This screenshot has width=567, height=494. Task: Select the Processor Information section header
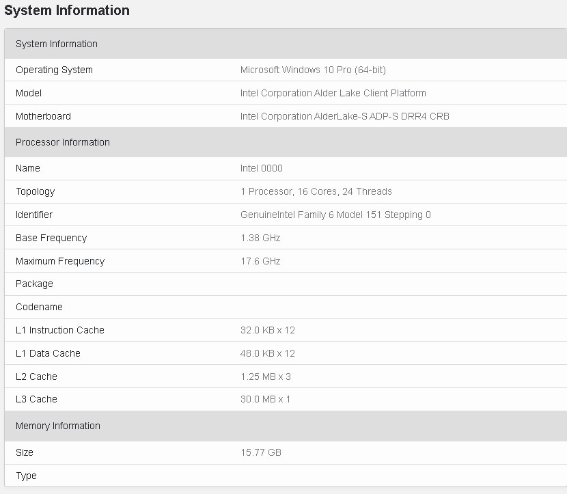tap(286, 142)
